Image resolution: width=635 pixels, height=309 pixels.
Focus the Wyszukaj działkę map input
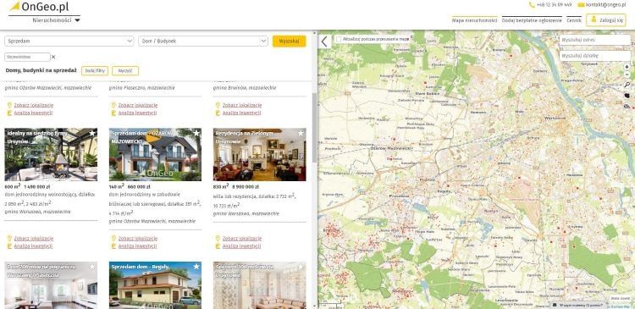(x=594, y=56)
